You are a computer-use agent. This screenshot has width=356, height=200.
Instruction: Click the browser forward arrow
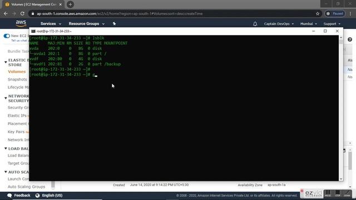[x=14, y=13]
